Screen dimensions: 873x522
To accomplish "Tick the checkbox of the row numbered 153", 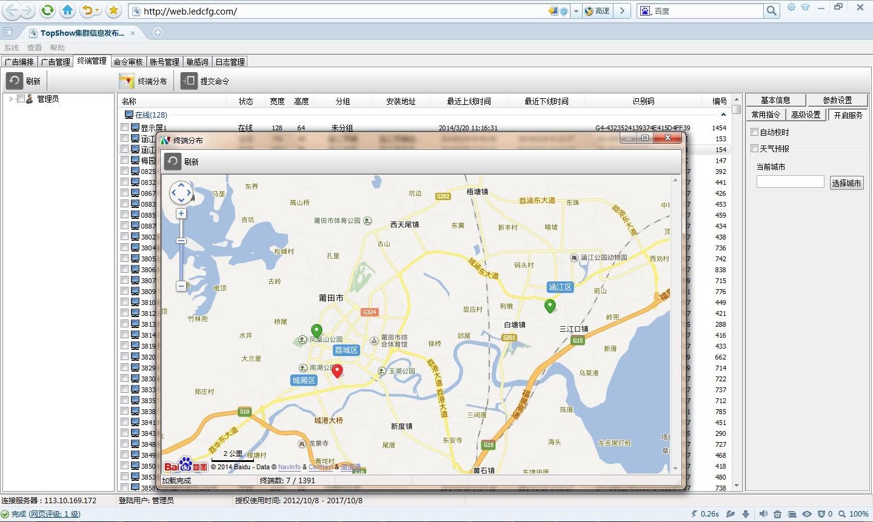I will click(124, 138).
